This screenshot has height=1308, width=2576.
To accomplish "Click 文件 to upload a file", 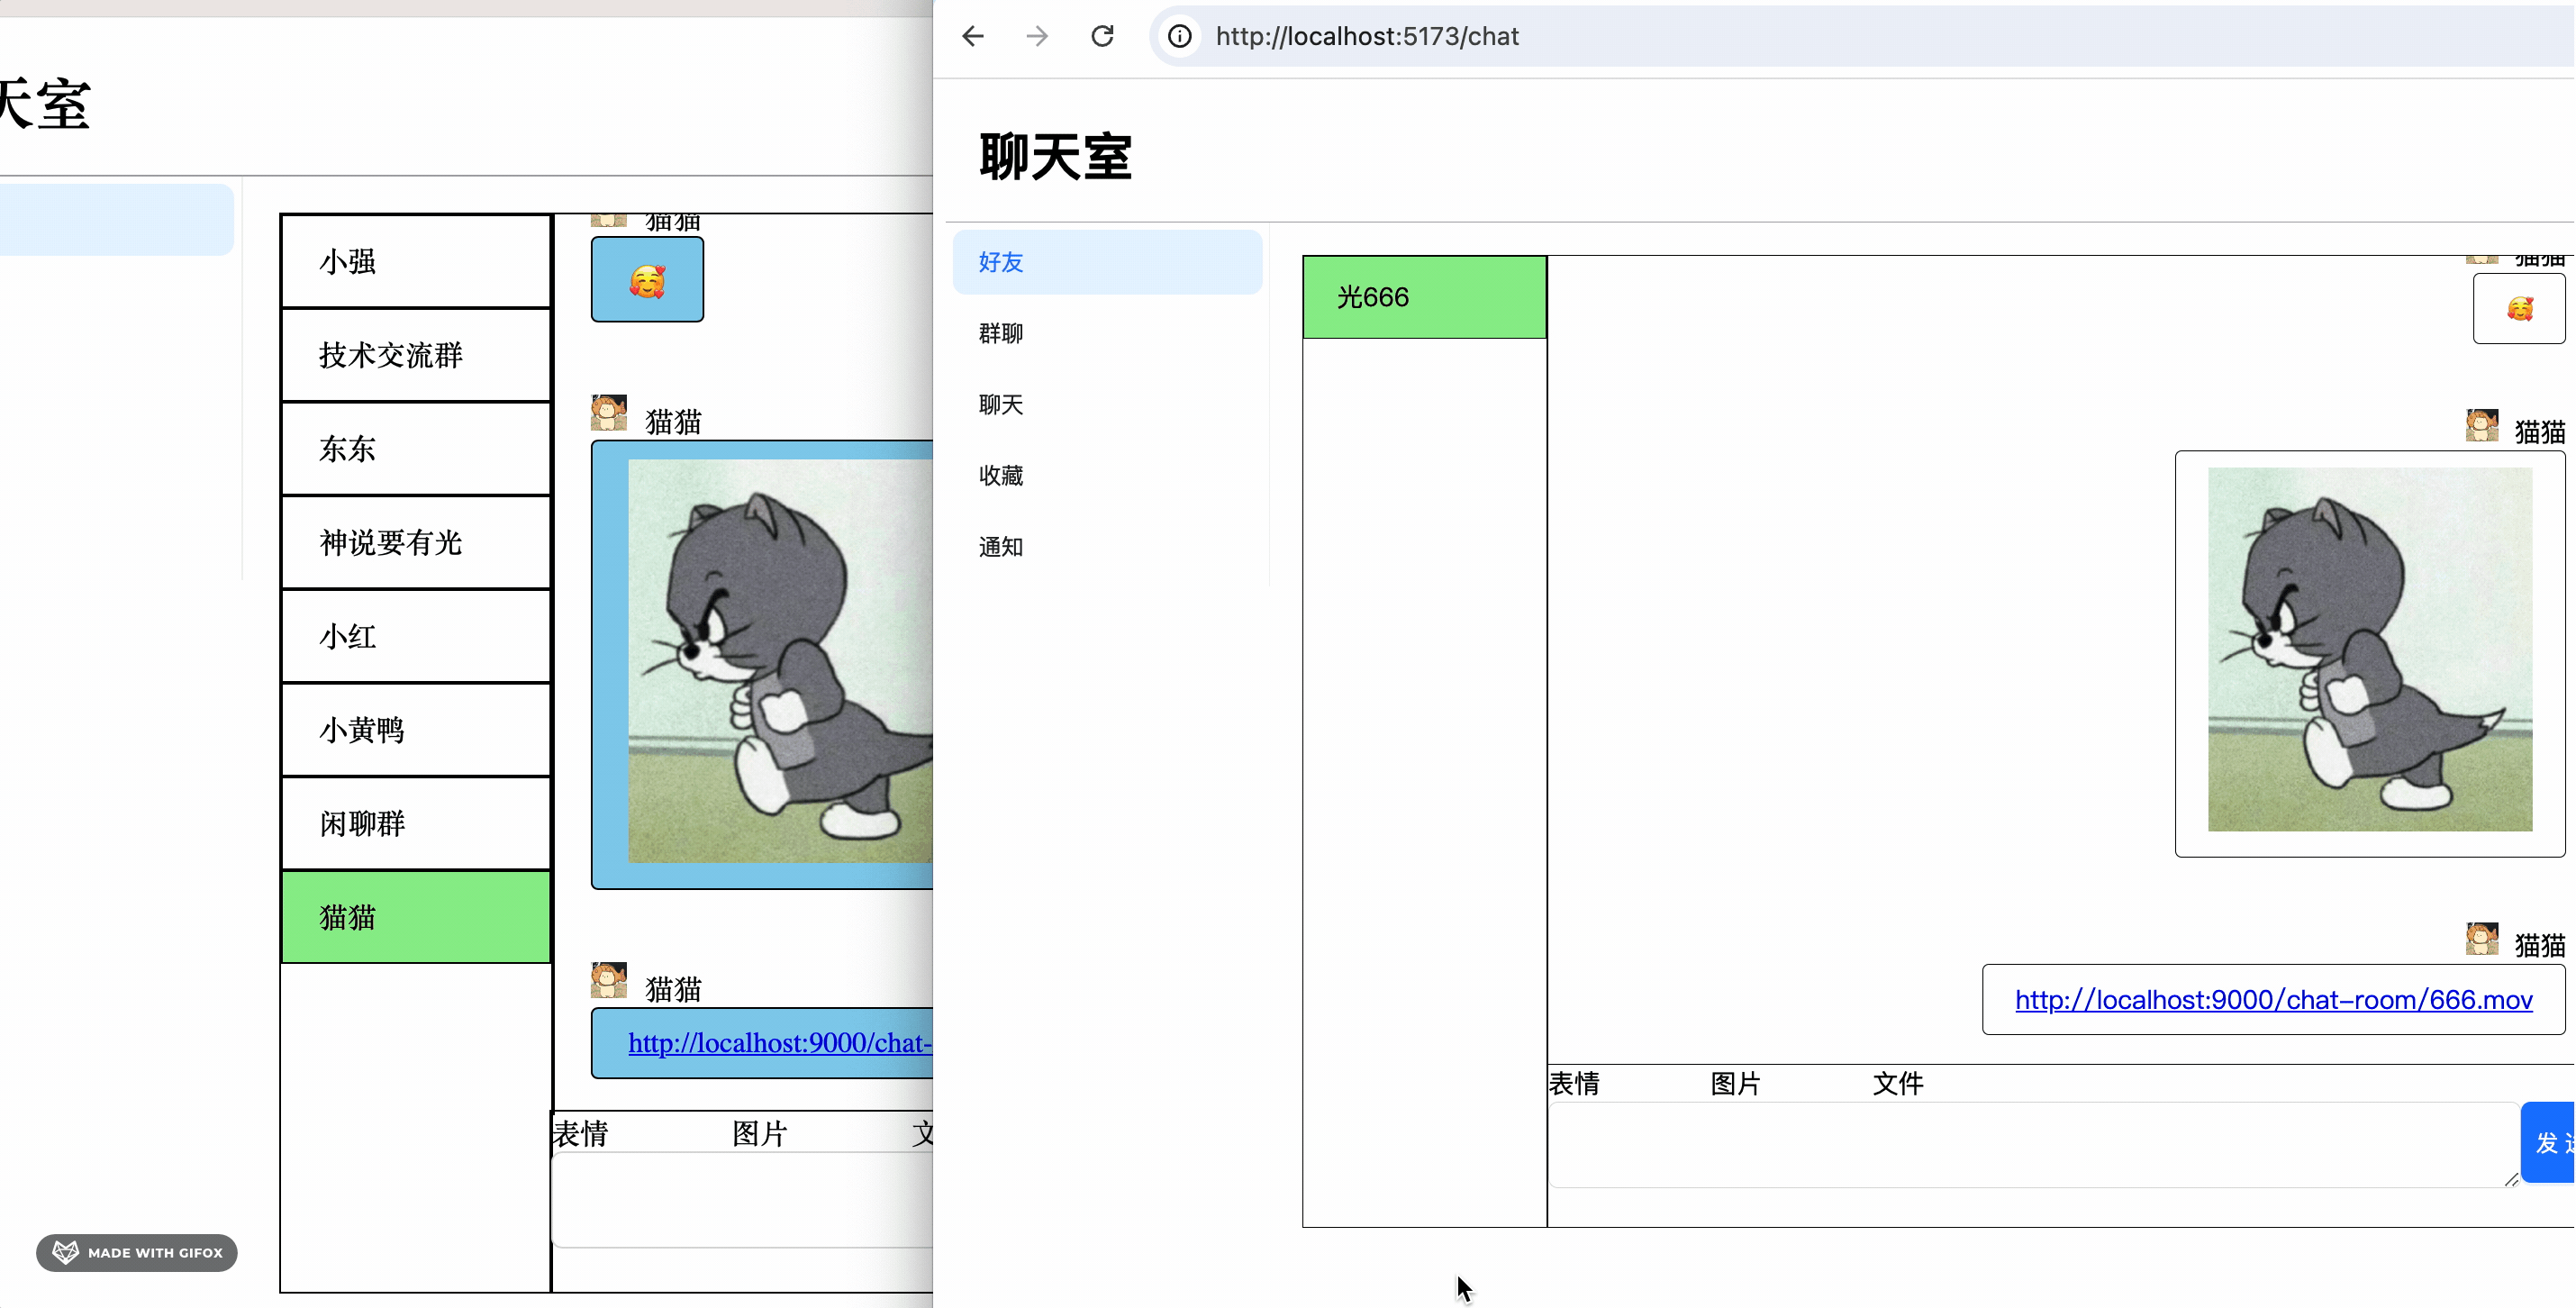I will [1897, 1084].
